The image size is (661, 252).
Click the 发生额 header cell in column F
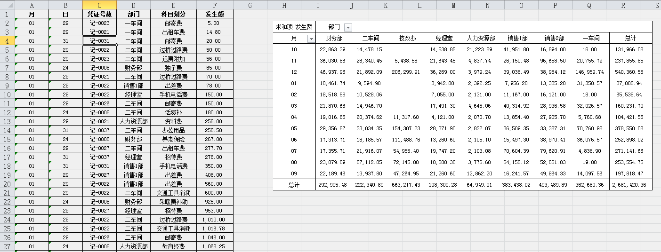[x=215, y=14]
